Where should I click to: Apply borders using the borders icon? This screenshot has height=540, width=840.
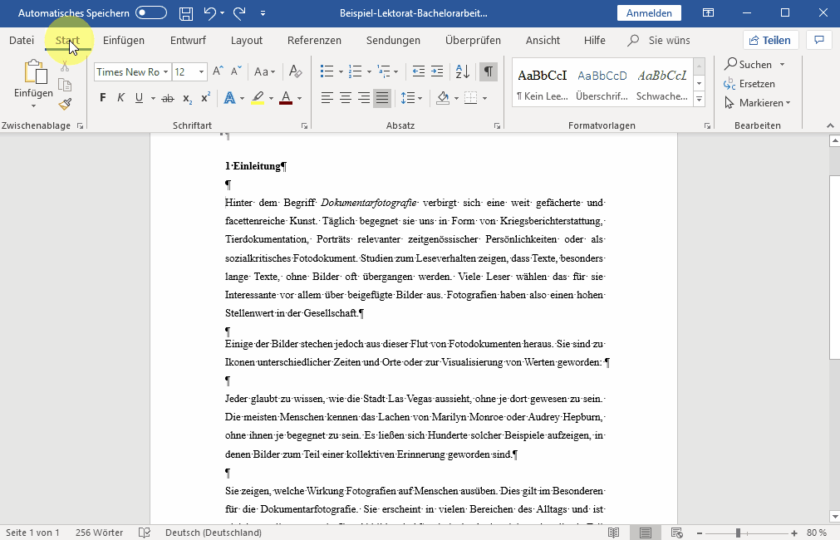click(x=471, y=98)
